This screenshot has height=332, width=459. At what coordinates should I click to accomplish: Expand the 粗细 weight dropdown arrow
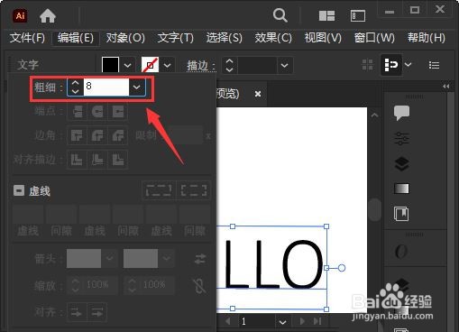click(x=137, y=88)
